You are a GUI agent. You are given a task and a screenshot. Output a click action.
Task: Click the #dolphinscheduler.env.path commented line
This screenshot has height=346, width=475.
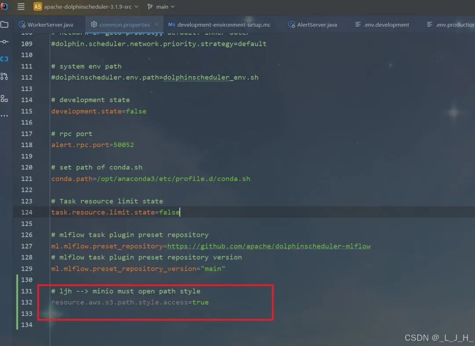pyautogui.click(x=155, y=77)
